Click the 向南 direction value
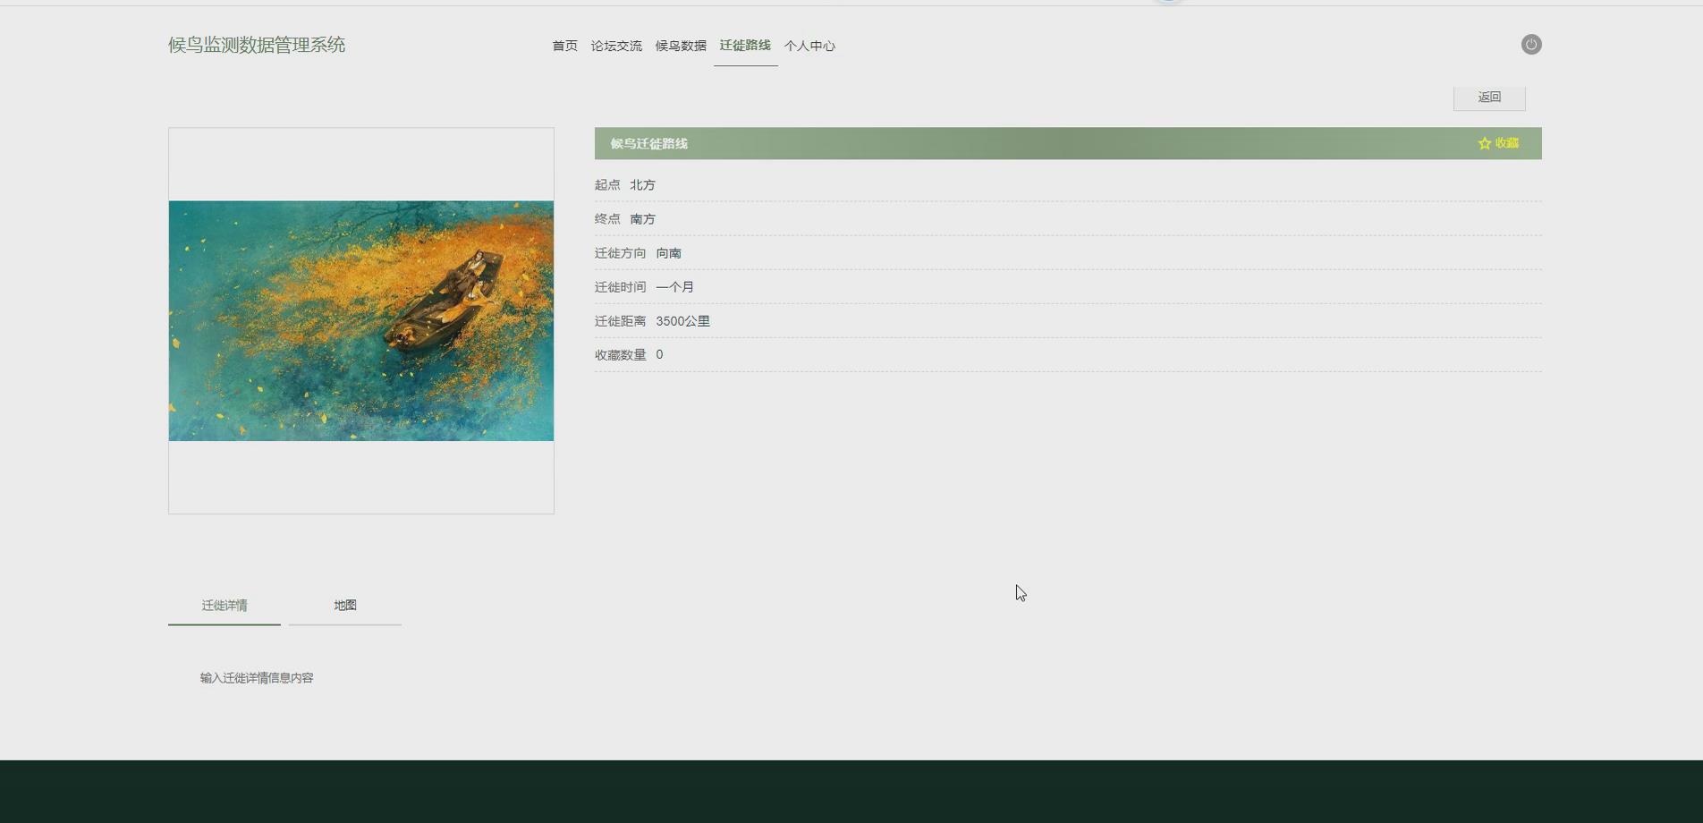 (x=668, y=253)
